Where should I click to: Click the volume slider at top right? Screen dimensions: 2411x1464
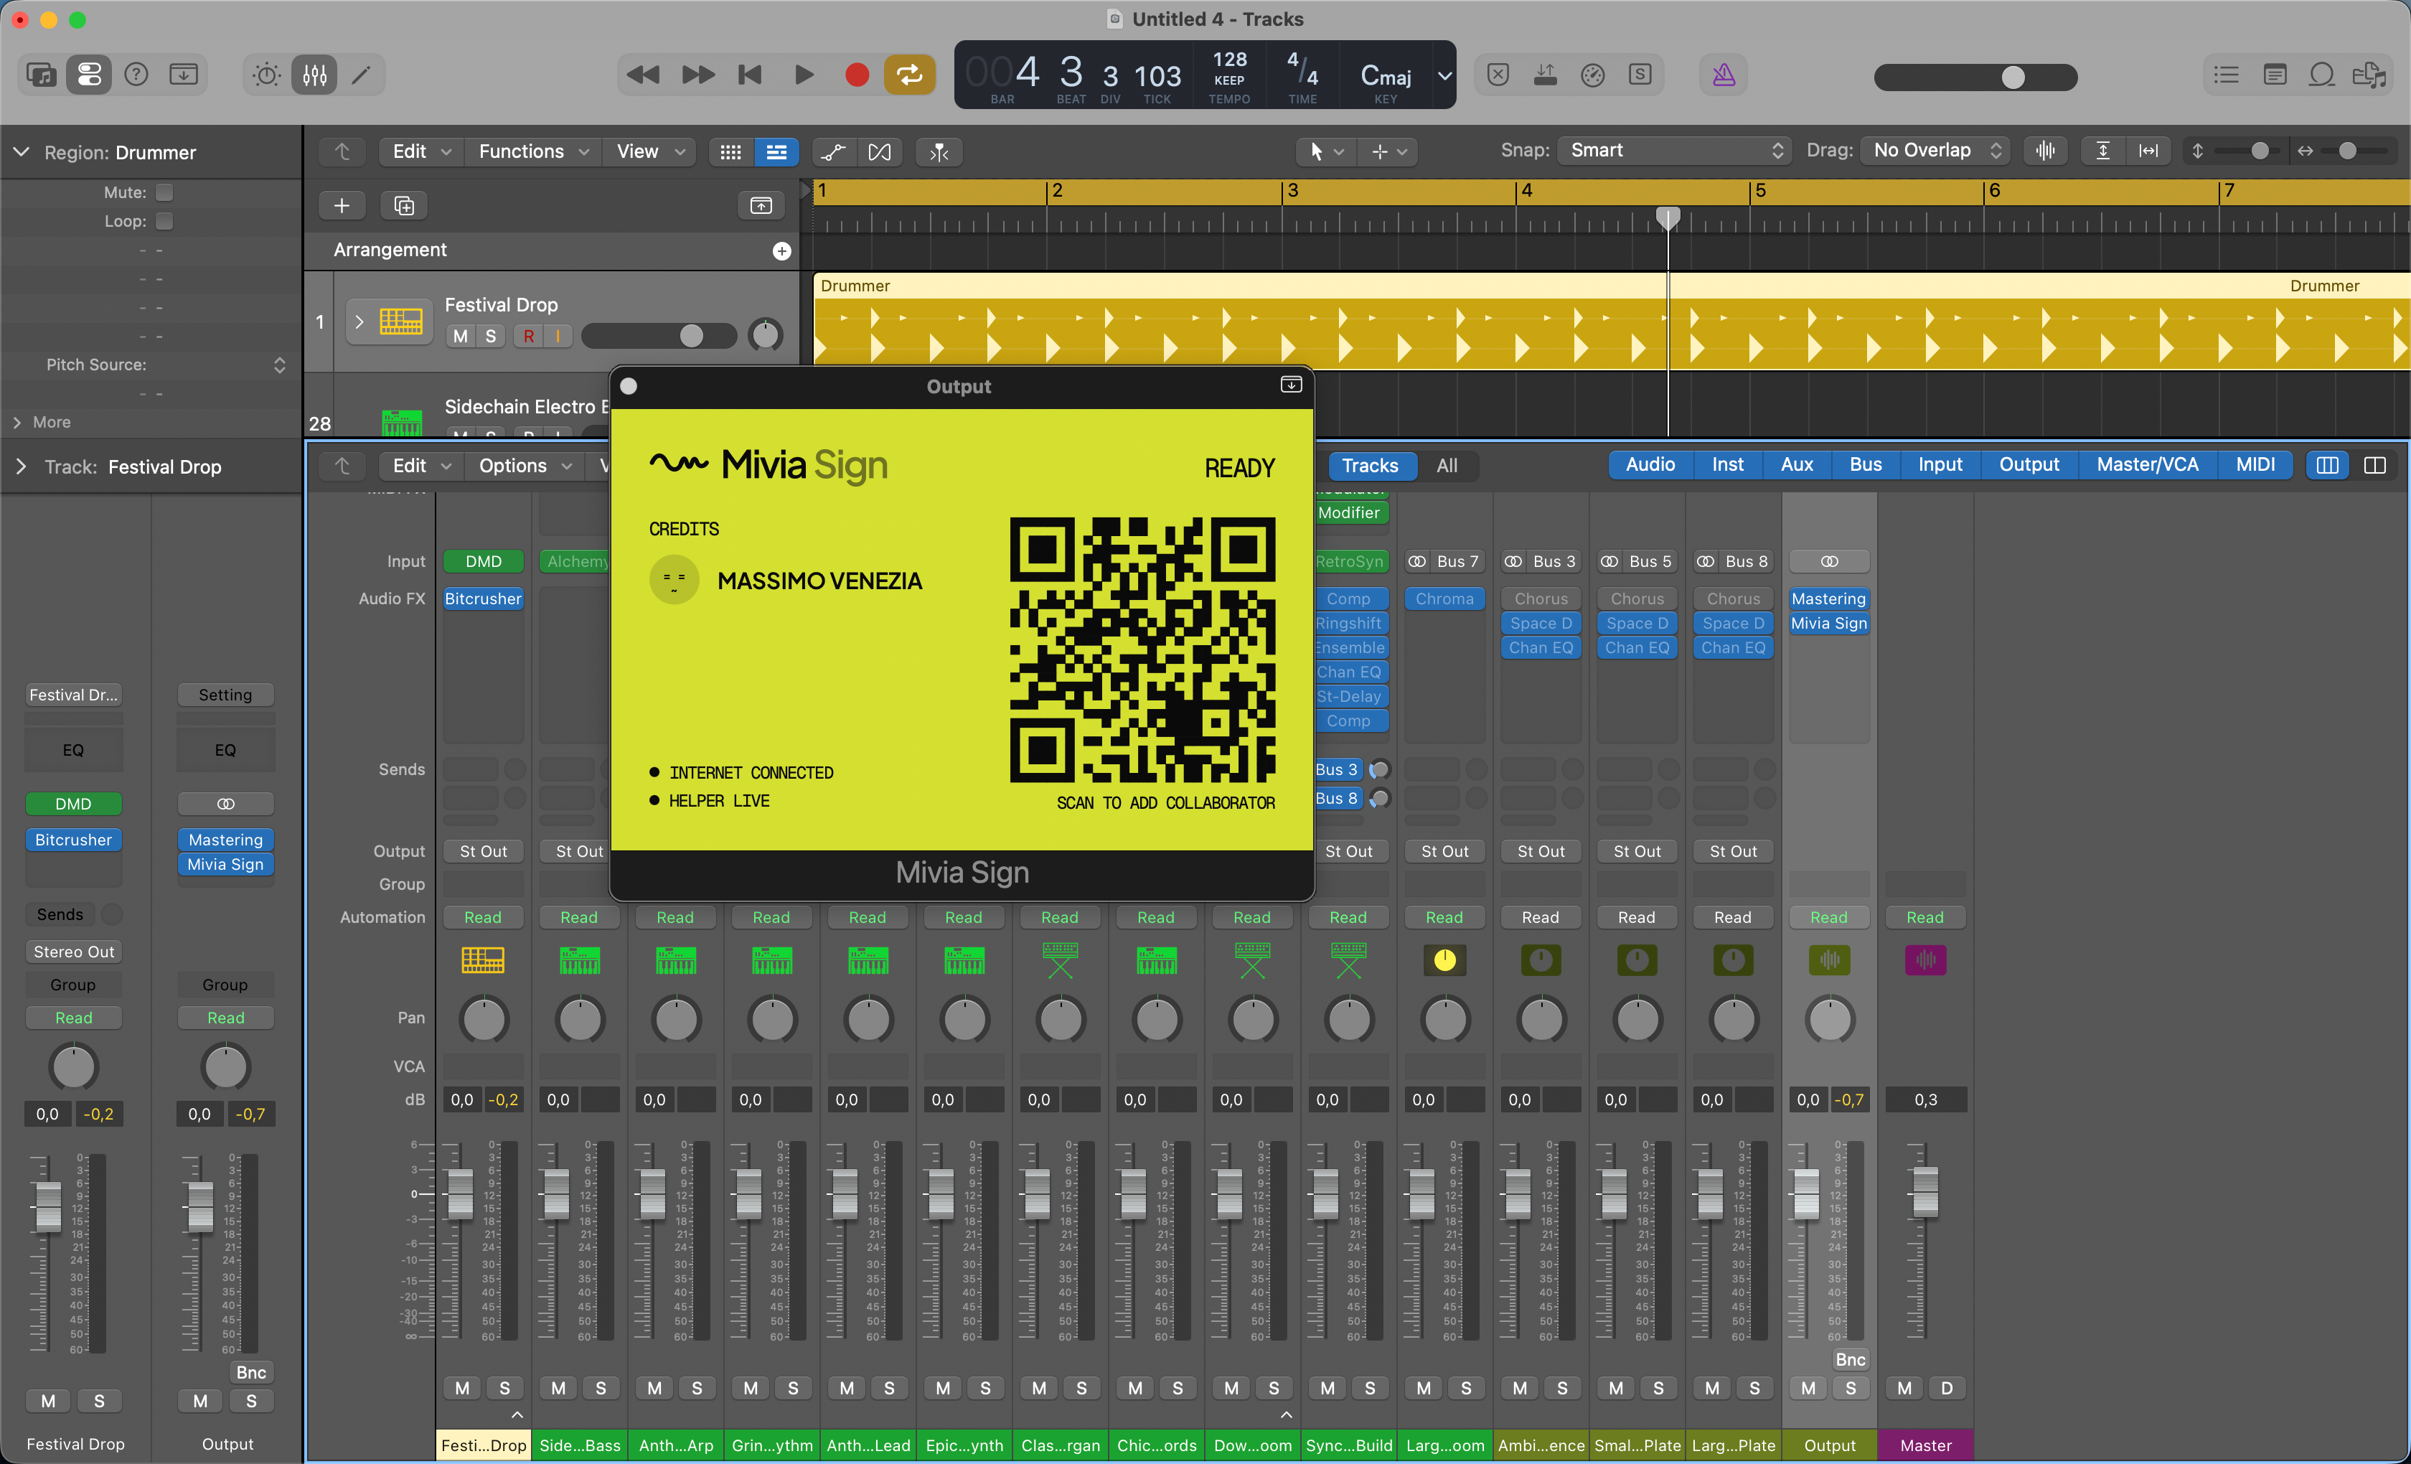pyautogui.click(x=2013, y=78)
